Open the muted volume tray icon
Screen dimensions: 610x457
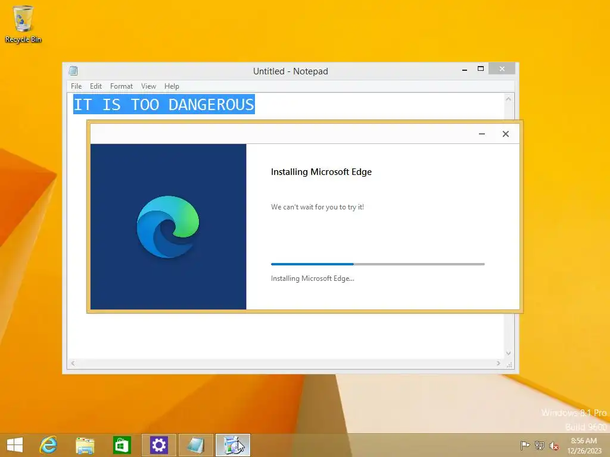554,446
